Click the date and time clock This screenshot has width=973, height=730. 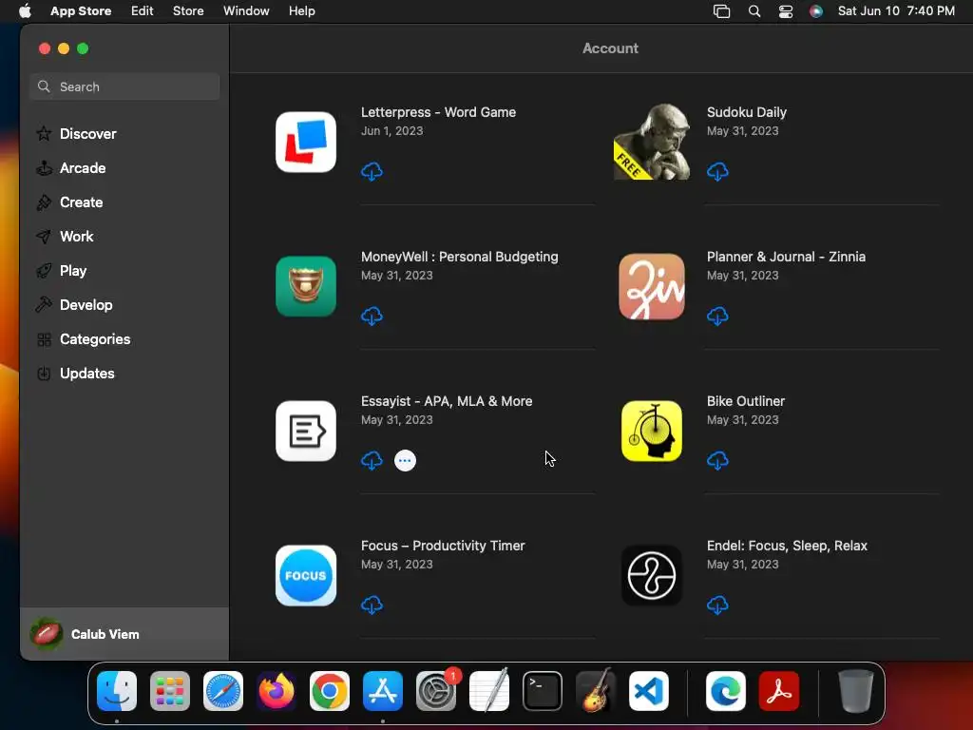click(x=896, y=10)
